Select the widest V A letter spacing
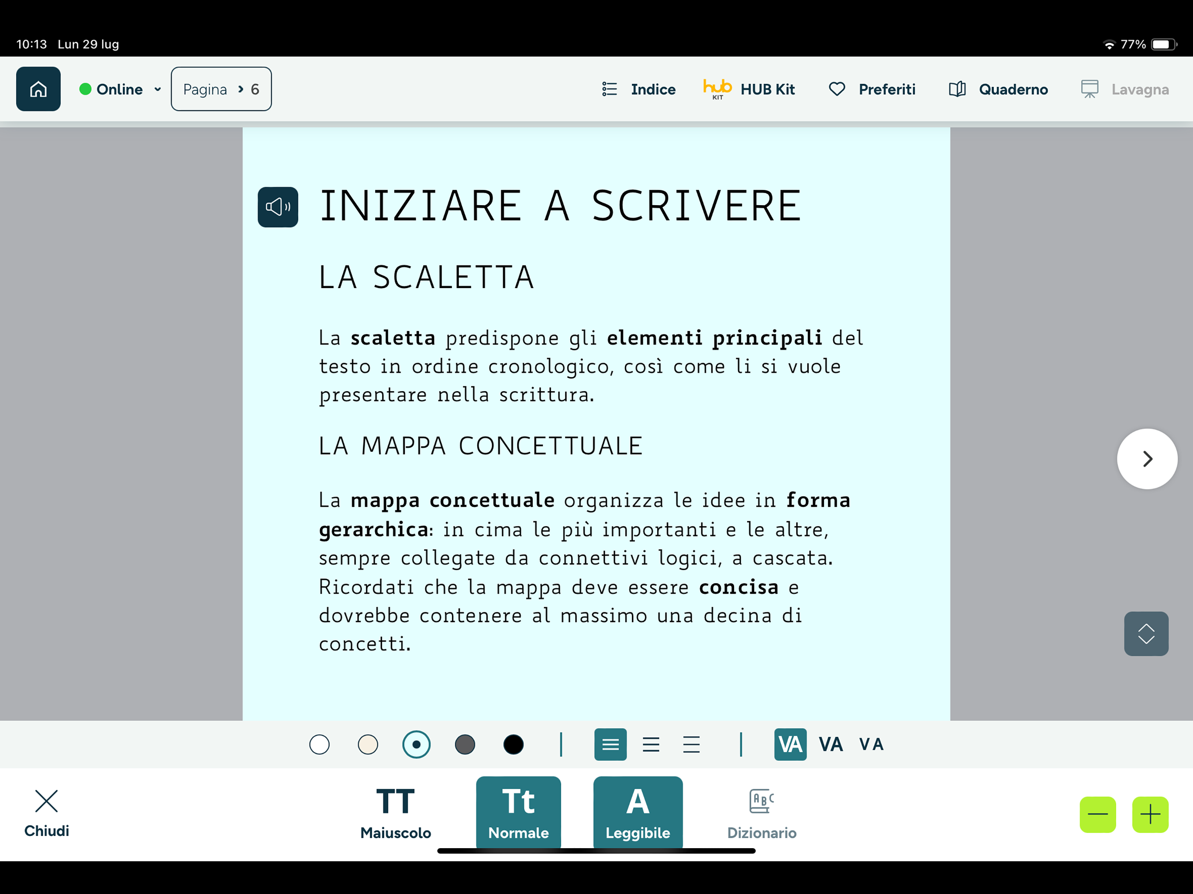 [x=872, y=745]
